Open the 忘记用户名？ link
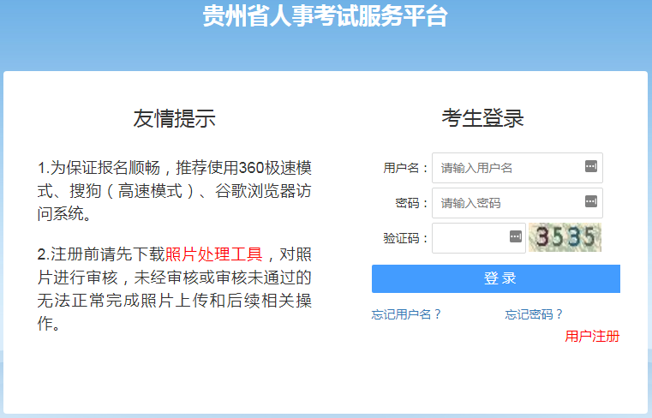The height and width of the screenshot is (418, 652). pos(407,314)
